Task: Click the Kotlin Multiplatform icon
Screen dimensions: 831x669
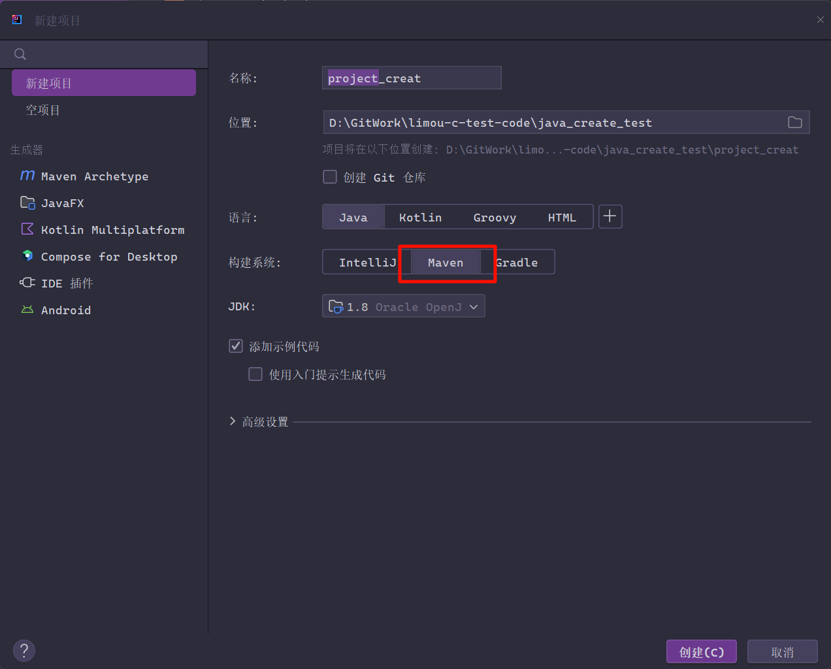Action: click(x=27, y=229)
